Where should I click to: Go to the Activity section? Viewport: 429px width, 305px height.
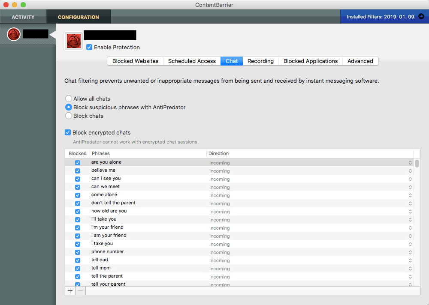click(23, 17)
